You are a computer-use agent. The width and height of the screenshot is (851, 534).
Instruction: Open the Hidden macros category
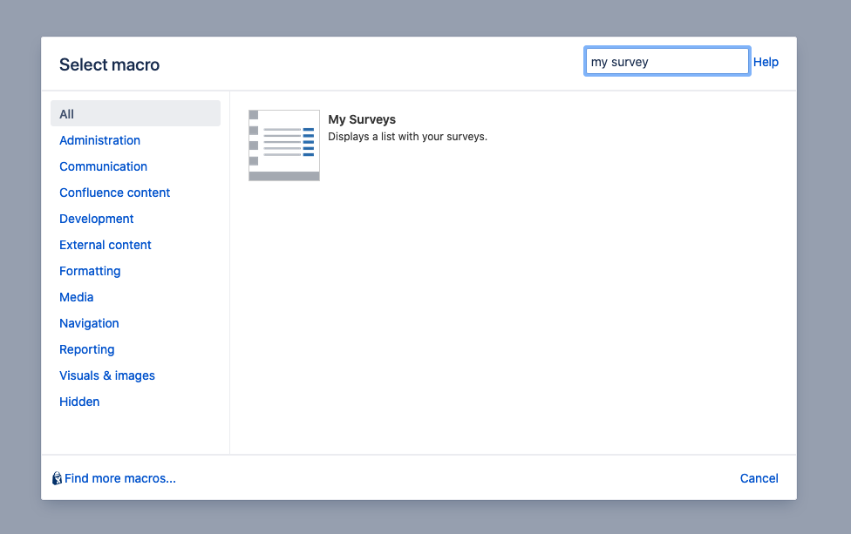tap(79, 402)
